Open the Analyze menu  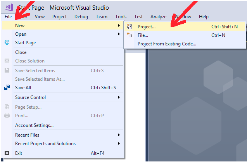coord(159,17)
